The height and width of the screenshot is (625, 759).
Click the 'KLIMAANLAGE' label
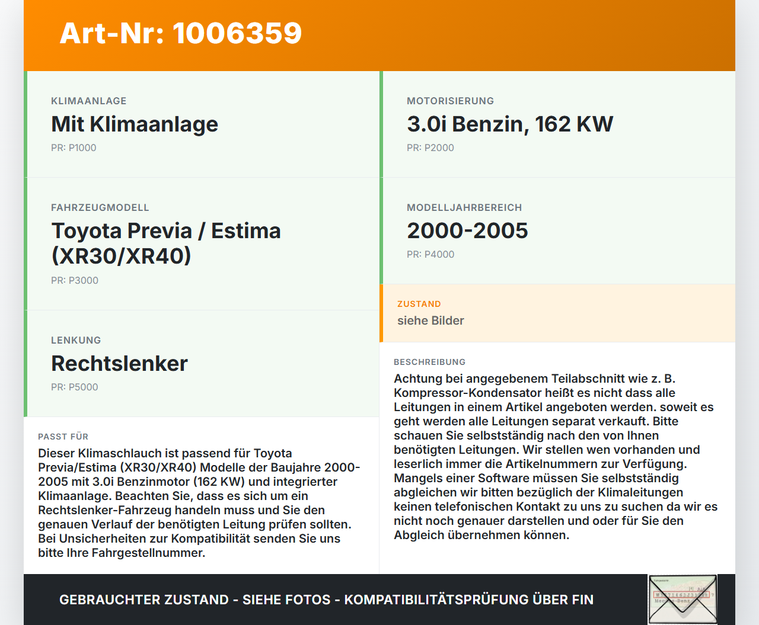(89, 101)
